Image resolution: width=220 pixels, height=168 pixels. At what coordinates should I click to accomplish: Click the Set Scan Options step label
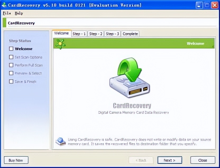pos(29,57)
